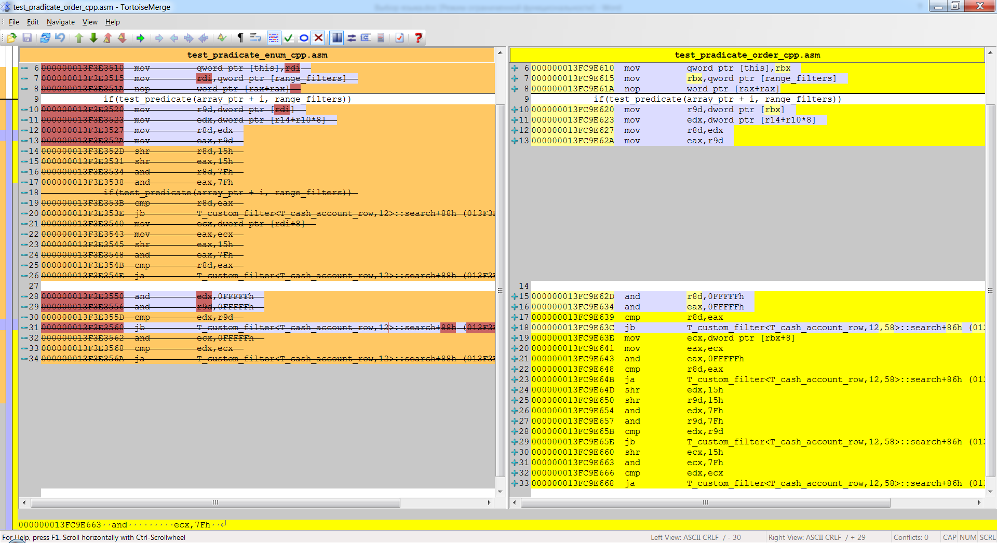This screenshot has height=543, width=997.
Task: Click Right View: ASCII CRLF status text
Action: (817, 537)
